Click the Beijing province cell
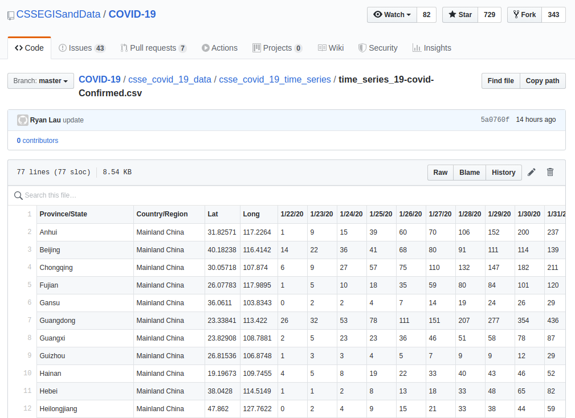575x418 pixels. tap(85, 250)
